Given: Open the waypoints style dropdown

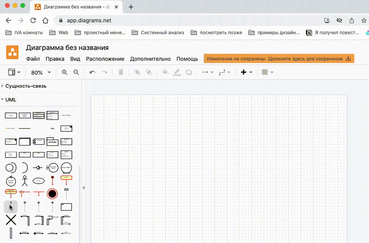Looking at the screenshot, I should pos(224,72).
